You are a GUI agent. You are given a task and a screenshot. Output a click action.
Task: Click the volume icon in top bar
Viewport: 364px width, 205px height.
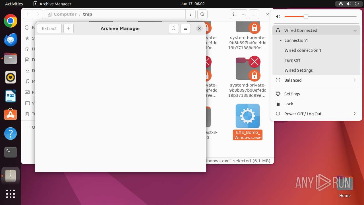(x=349, y=4)
